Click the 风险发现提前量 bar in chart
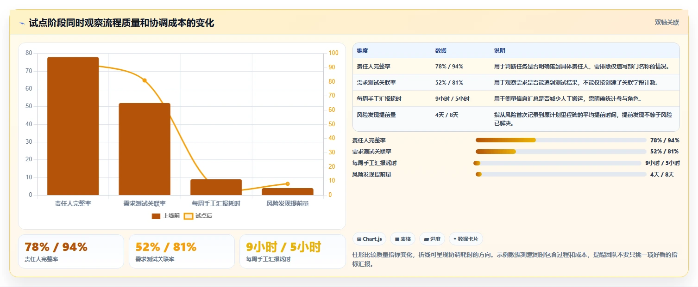Image resolution: width=698 pixels, height=287 pixels. tap(288, 191)
